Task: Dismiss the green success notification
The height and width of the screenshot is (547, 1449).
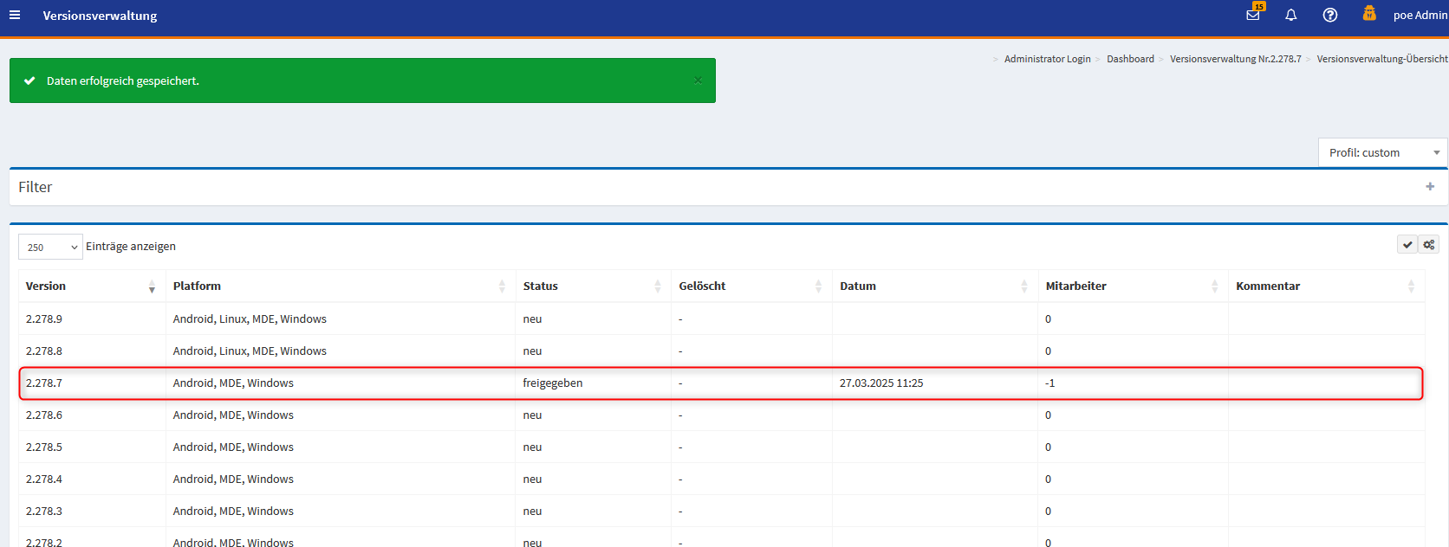Action: (698, 80)
